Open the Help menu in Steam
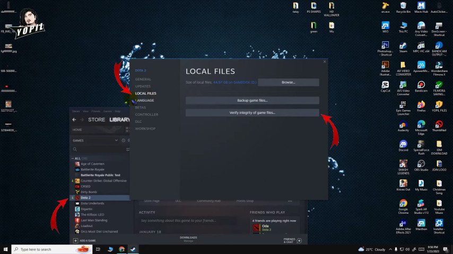 point(118,111)
